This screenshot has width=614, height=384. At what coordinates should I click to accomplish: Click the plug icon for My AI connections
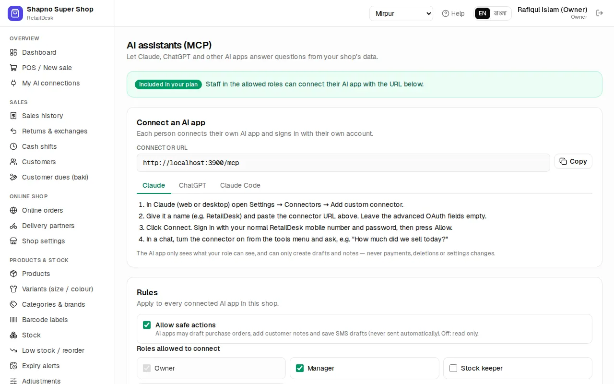tap(13, 83)
